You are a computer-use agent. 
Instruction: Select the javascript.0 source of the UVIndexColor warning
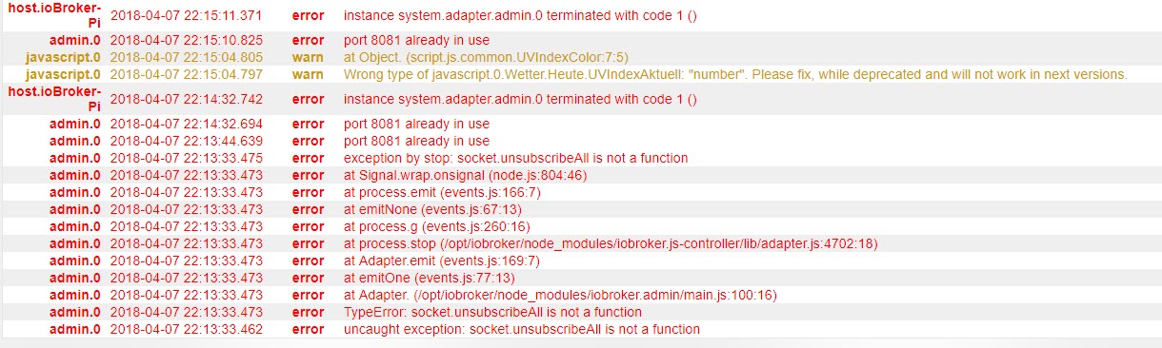point(63,57)
